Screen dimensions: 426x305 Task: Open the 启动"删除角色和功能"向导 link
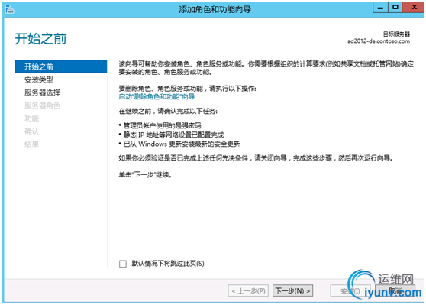point(157,96)
